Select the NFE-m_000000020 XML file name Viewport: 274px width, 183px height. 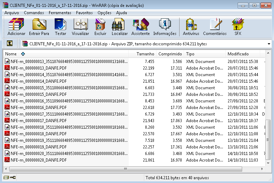click(69, 153)
